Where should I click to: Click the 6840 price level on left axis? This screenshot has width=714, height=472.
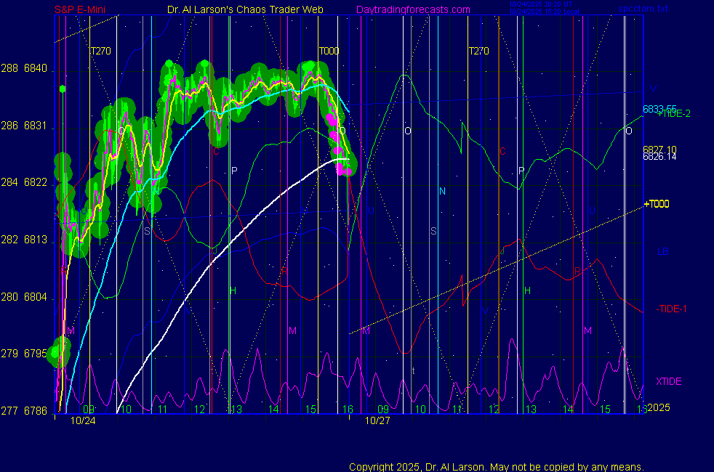35,69
